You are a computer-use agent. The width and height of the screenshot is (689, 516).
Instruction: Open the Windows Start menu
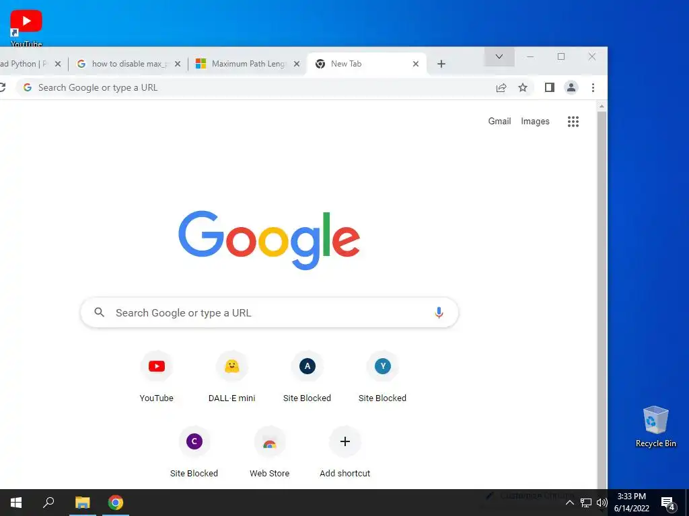tap(16, 503)
